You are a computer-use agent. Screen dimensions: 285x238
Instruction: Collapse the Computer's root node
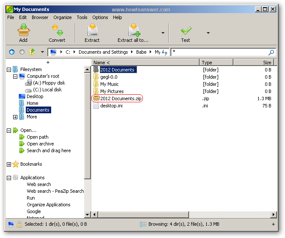15,77
